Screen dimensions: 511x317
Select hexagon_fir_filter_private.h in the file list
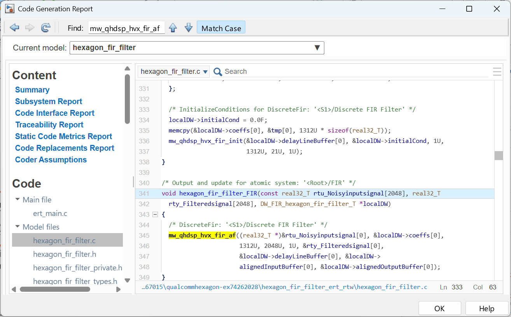pos(78,268)
